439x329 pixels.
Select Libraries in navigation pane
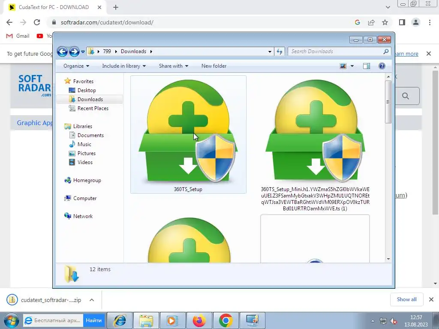[x=82, y=126]
